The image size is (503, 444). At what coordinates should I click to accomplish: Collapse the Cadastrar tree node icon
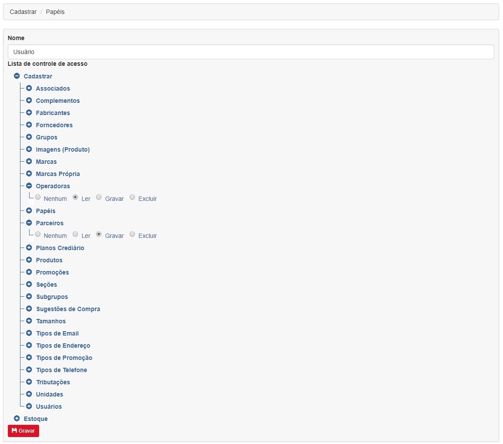pos(17,76)
